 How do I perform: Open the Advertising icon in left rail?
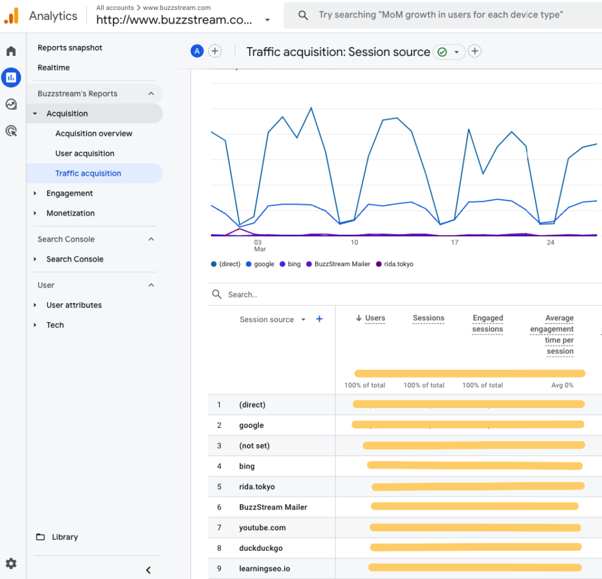pos(11,131)
